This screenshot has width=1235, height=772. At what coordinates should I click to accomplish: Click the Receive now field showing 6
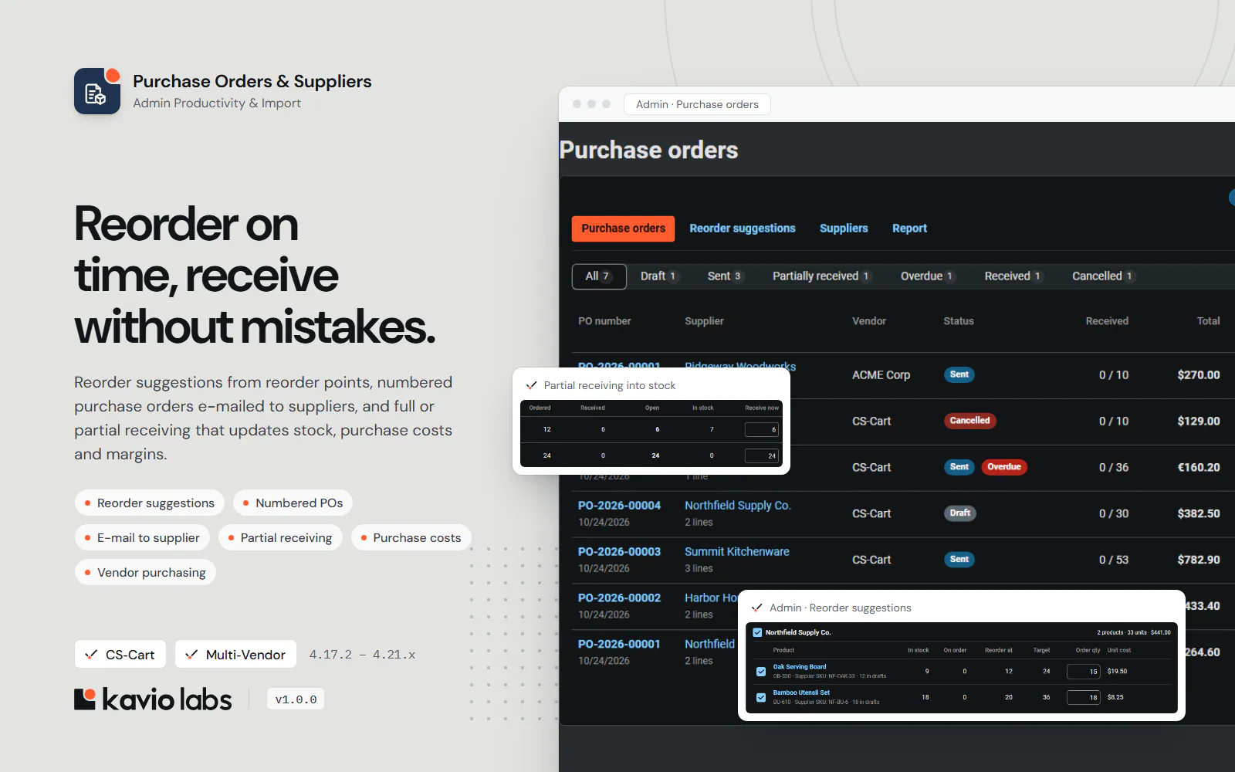pyautogui.click(x=761, y=430)
